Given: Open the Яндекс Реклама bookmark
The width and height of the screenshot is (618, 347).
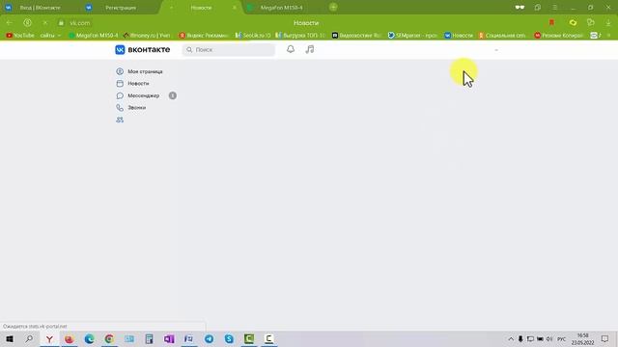Looking at the screenshot, I should click(204, 36).
